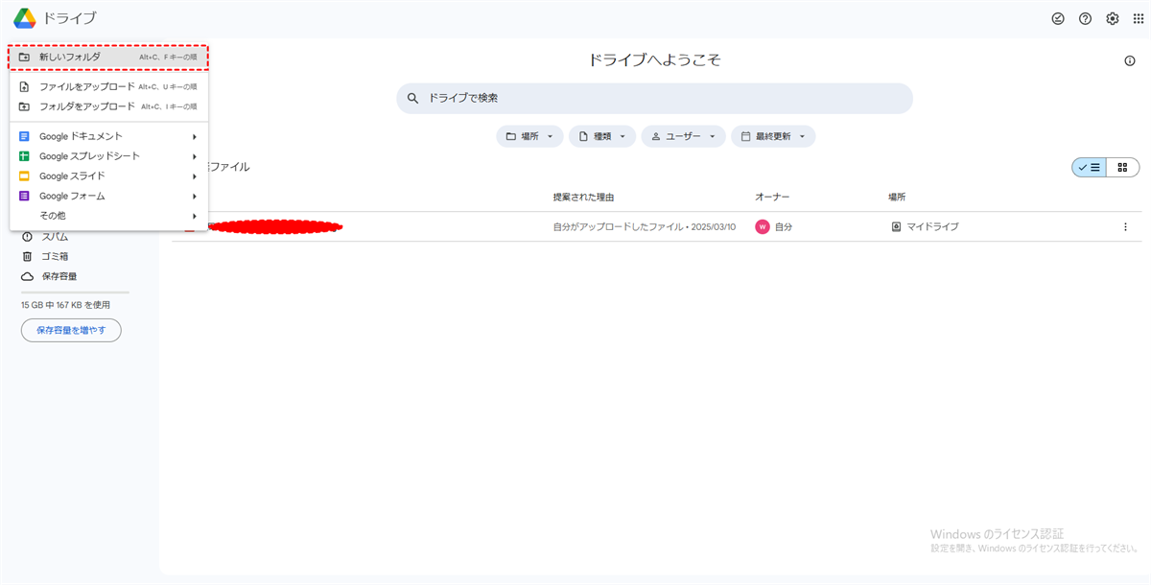Screen dimensions: 1151x585
Task: Click the ドライブ title text
Action: click(70, 18)
